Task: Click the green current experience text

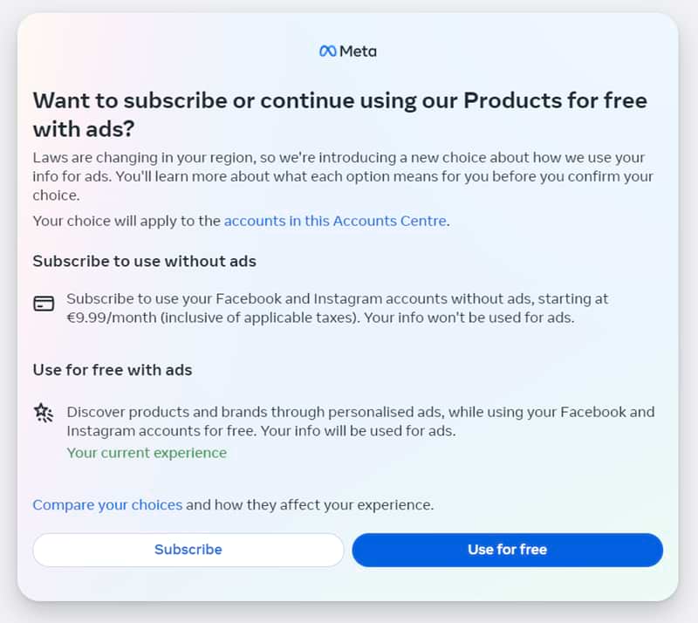Action: click(146, 452)
